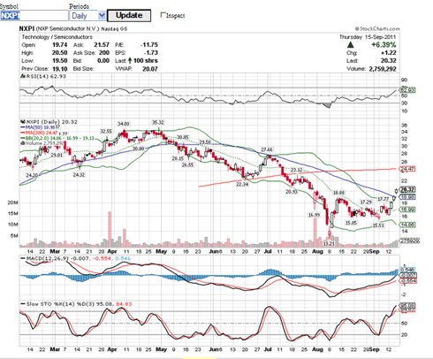Screen dimensions: 433x359
Task: Click the Update button
Action: coord(129,15)
